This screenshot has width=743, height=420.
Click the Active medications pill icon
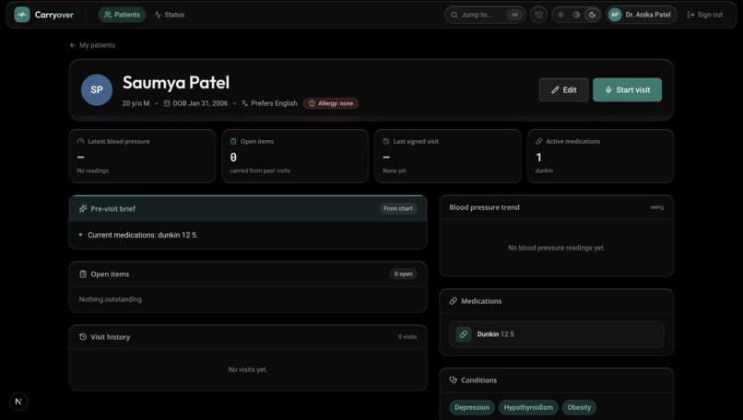pyautogui.click(x=538, y=141)
